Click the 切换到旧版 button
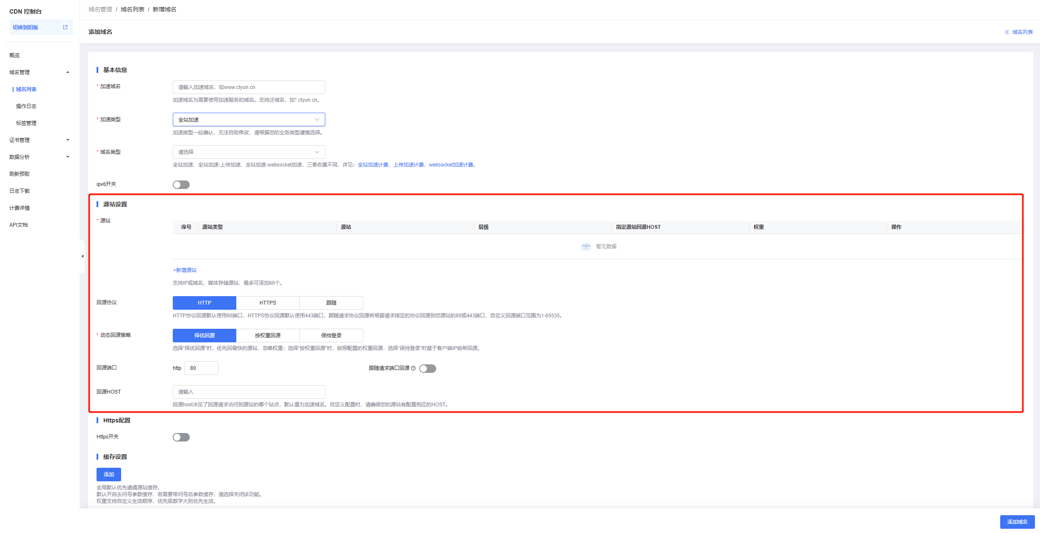1040x533 pixels. pyautogui.click(x=41, y=27)
